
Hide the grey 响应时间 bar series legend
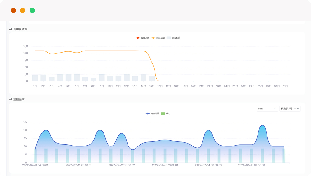[x=169, y=38]
